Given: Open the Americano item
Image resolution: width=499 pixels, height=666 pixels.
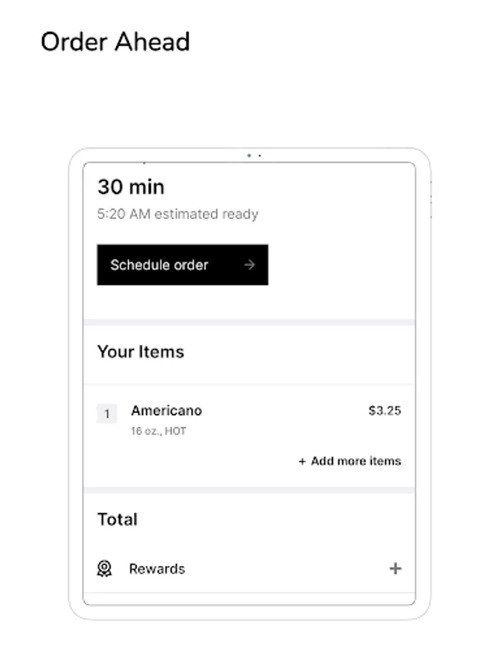Looking at the screenshot, I should (x=166, y=411).
